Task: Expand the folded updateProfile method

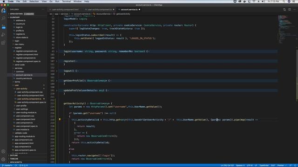Action: coord(57,90)
